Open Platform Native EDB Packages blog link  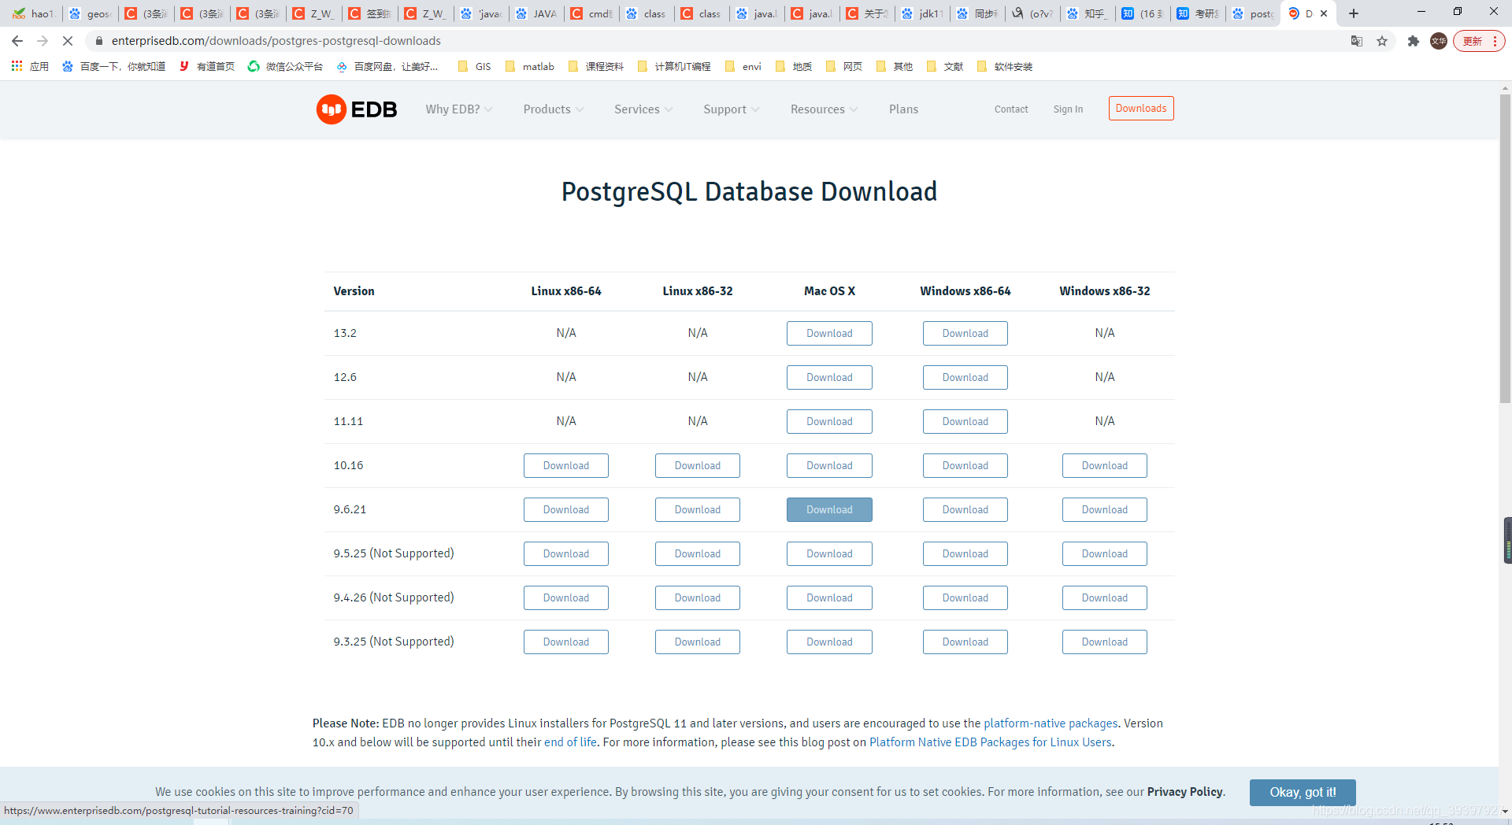pyautogui.click(x=991, y=742)
